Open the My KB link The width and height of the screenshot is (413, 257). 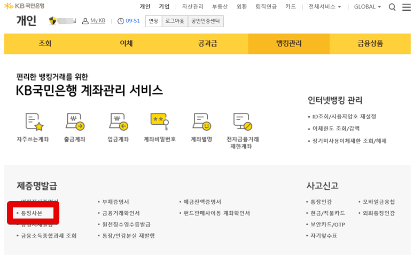98,21
